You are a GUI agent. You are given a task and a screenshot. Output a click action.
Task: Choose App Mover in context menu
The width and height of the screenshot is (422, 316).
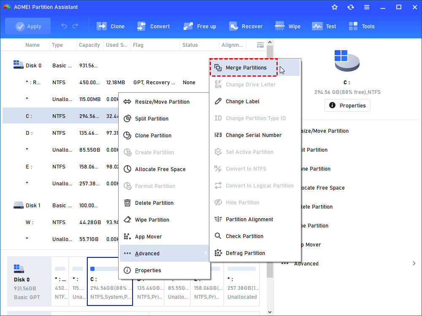[164, 237]
